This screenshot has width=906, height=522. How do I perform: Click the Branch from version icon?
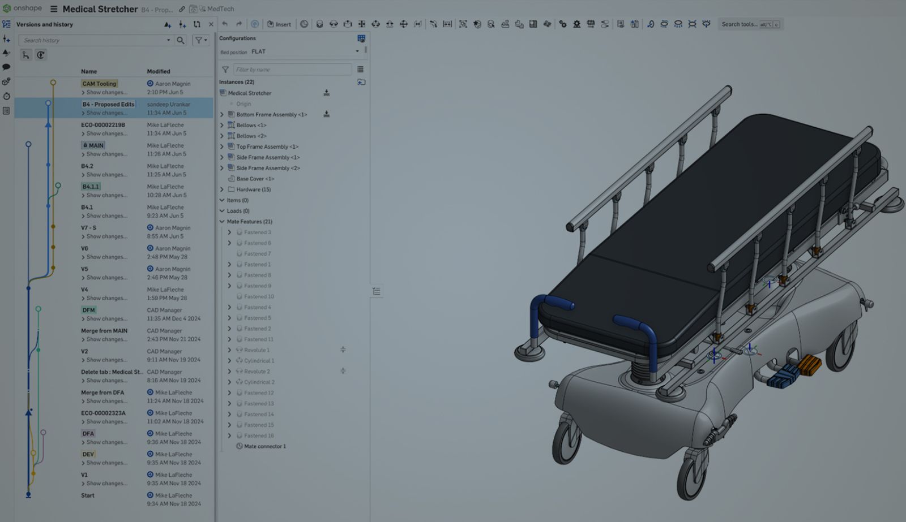pyautogui.click(x=182, y=25)
